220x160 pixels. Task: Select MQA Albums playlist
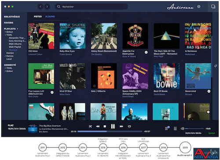click(15, 44)
